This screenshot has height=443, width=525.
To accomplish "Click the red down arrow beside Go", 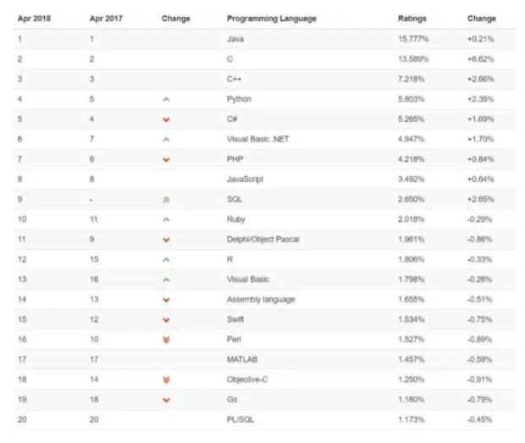I will click(x=166, y=400).
